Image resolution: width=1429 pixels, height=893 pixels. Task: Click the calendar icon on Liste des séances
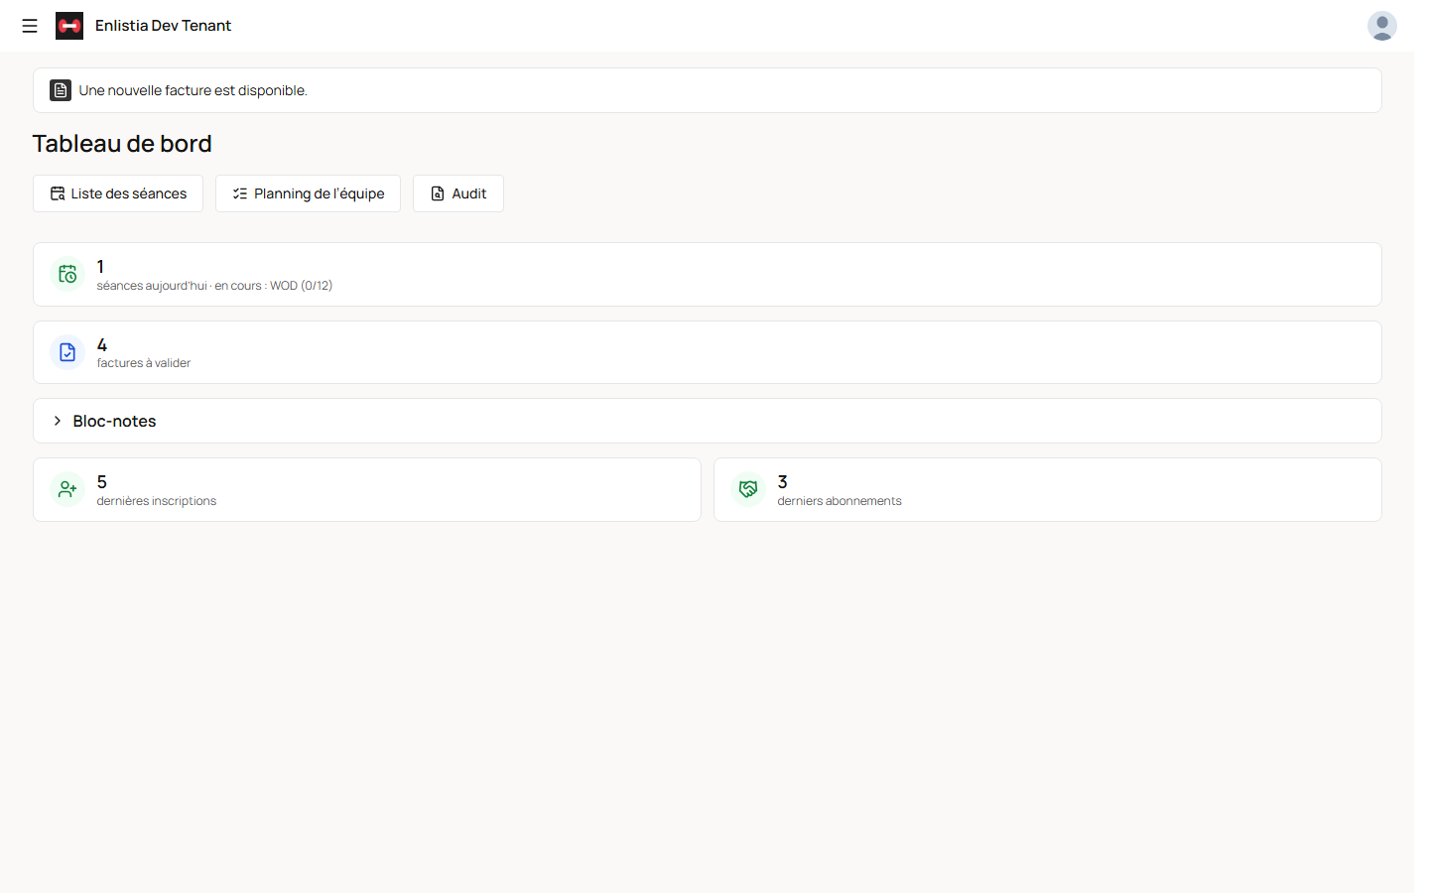point(58,193)
